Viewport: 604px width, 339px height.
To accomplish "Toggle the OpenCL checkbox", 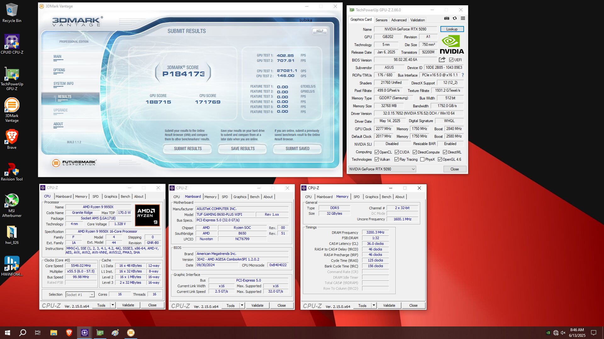I will pos(377,152).
